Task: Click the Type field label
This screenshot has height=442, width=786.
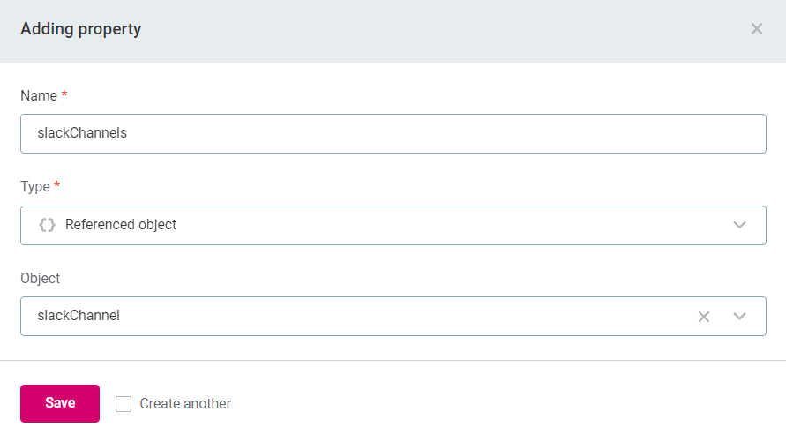Action: pyautogui.click(x=35, y=186)
